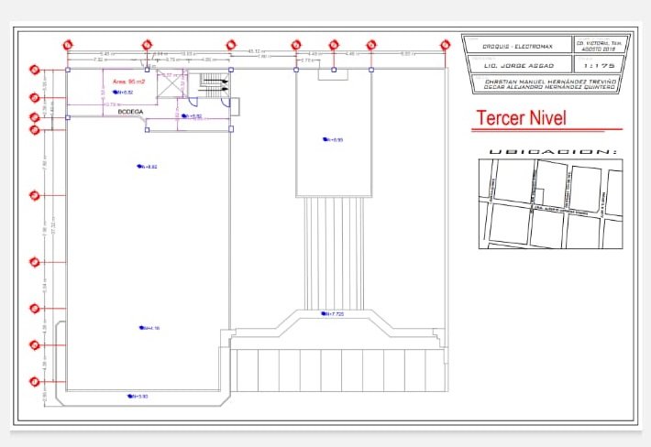Select the UBICACION location map thumbnail
This screenshot has height=447, width=651.
550,202
